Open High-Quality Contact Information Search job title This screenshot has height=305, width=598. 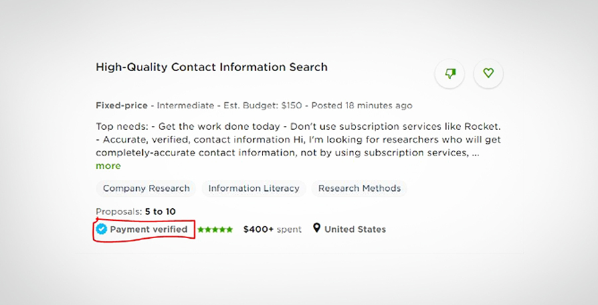212,67
